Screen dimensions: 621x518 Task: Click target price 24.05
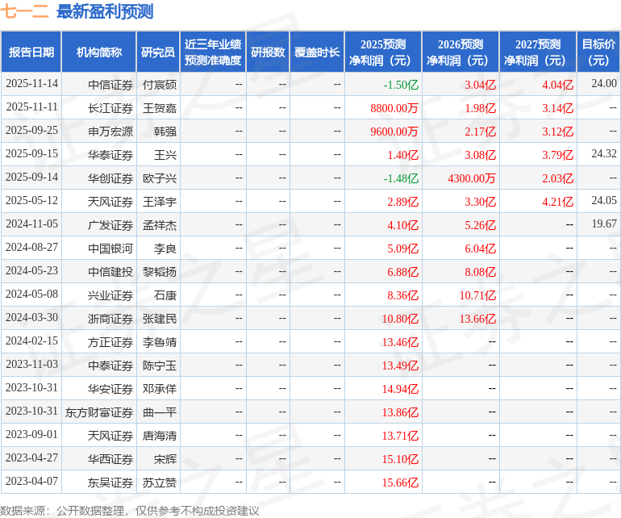click(x=604, y=200)
